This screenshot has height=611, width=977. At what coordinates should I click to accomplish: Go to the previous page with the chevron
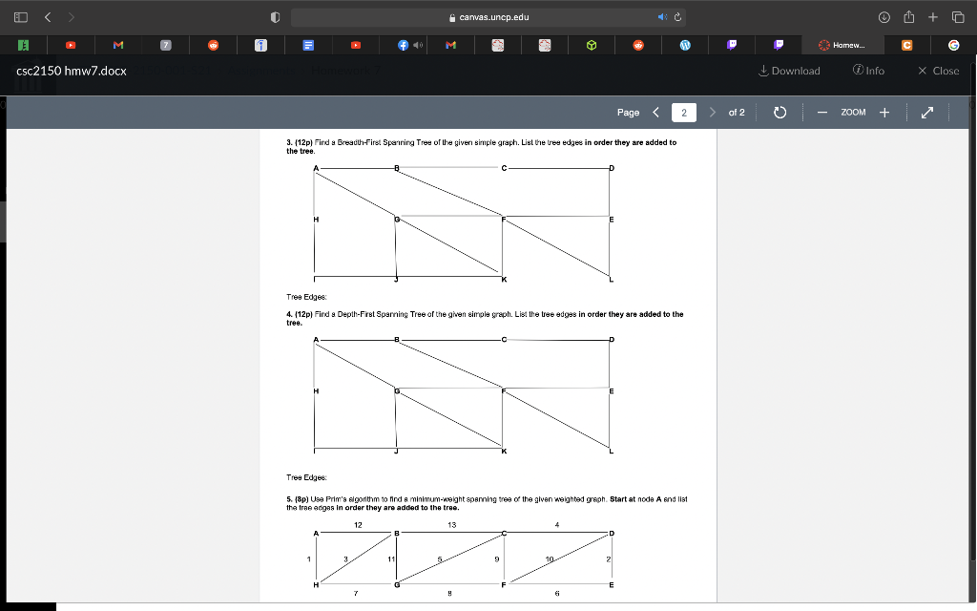[x=655, y=112]
